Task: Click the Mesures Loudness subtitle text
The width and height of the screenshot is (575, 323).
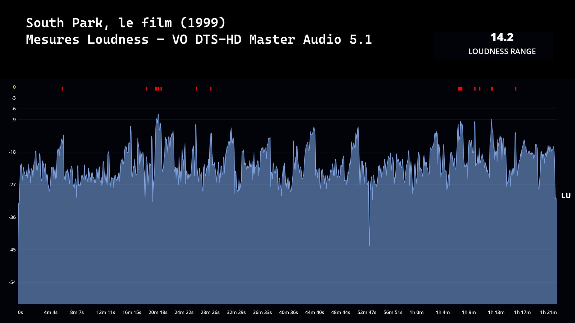Action: (x=199, y=40)
